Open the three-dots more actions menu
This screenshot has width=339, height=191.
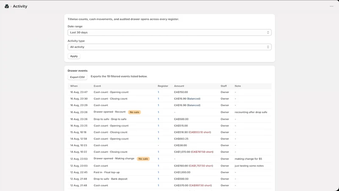pyautogui.click(x=331, y=6)
